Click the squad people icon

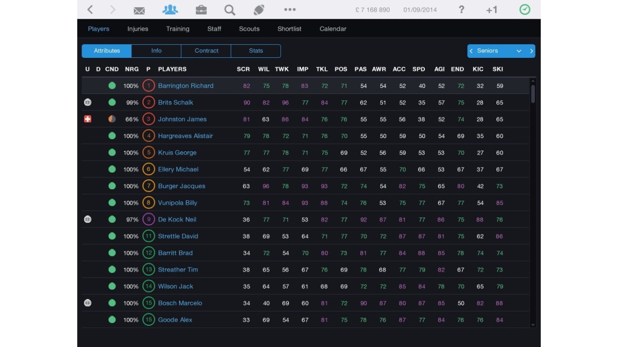(170, 10)
